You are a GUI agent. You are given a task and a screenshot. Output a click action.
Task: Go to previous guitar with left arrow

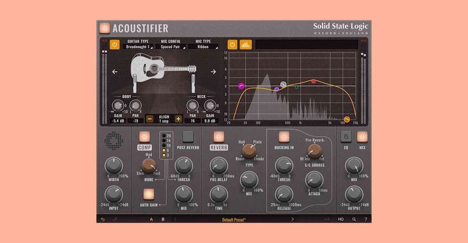pyautogui.click(x=115, y=72)
